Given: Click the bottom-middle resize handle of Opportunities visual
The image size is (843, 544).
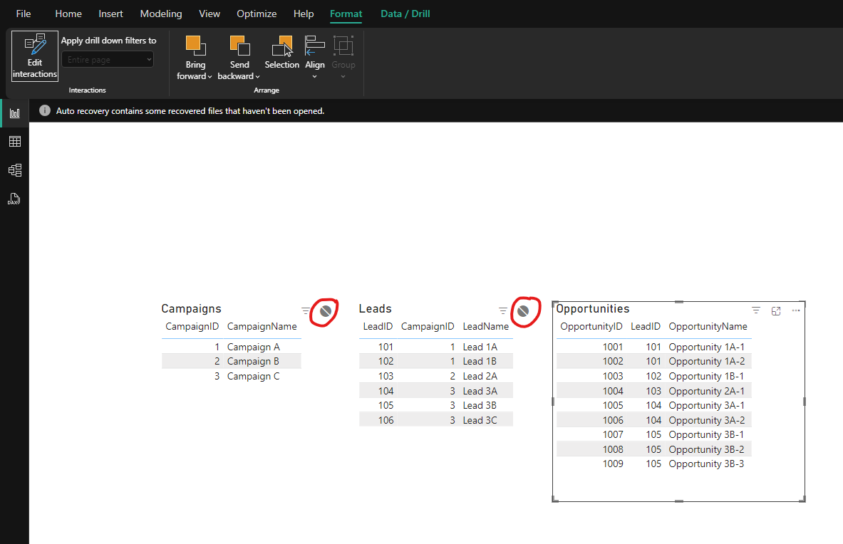Looking at the screenshot, I should [x=679, y=501].
